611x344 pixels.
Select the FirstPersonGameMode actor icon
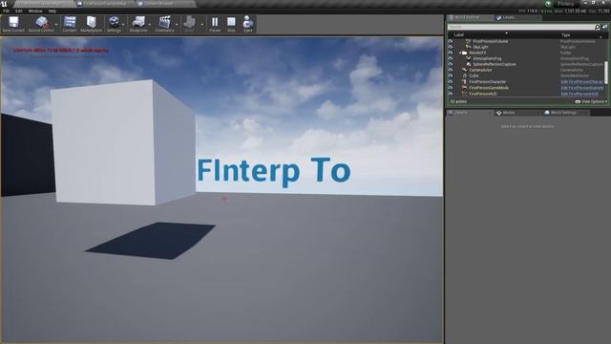coord(465,88)
